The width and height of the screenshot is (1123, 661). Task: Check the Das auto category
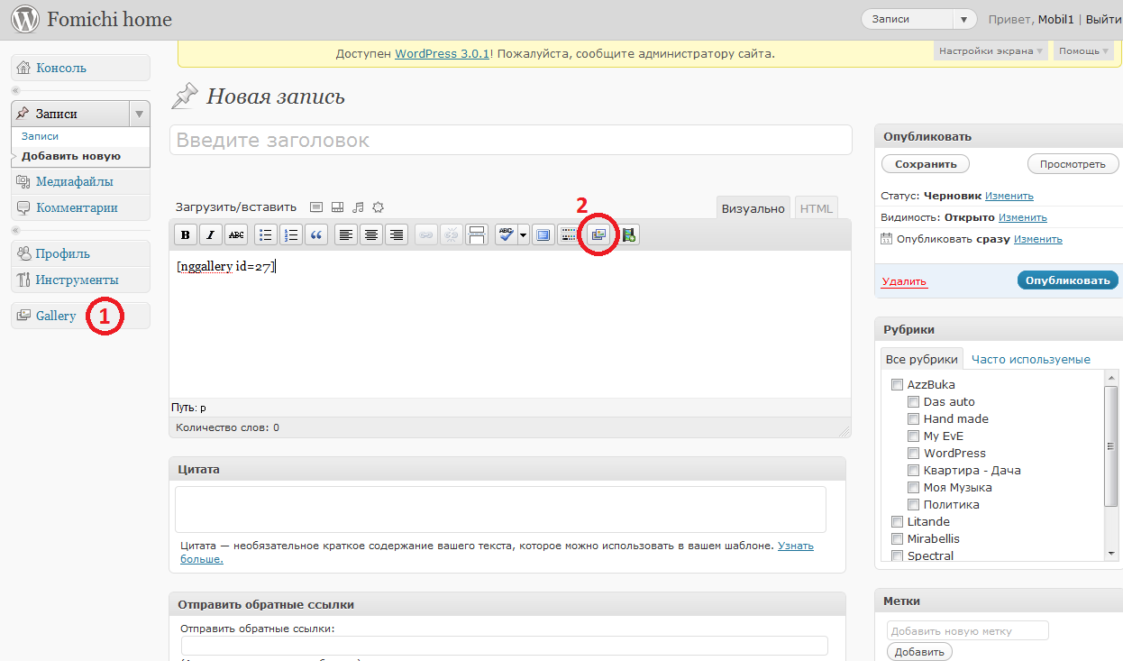click(914, 401)
